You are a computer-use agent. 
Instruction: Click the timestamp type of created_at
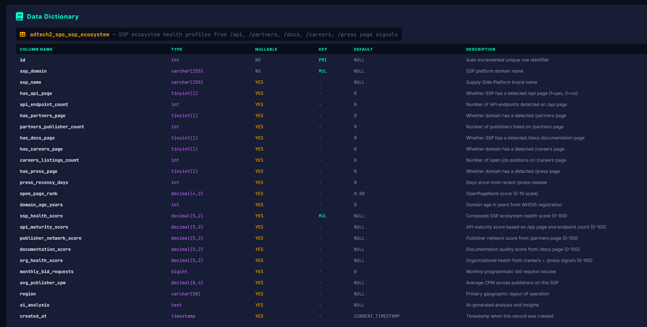pyautogui.click(x=183, y=316)
